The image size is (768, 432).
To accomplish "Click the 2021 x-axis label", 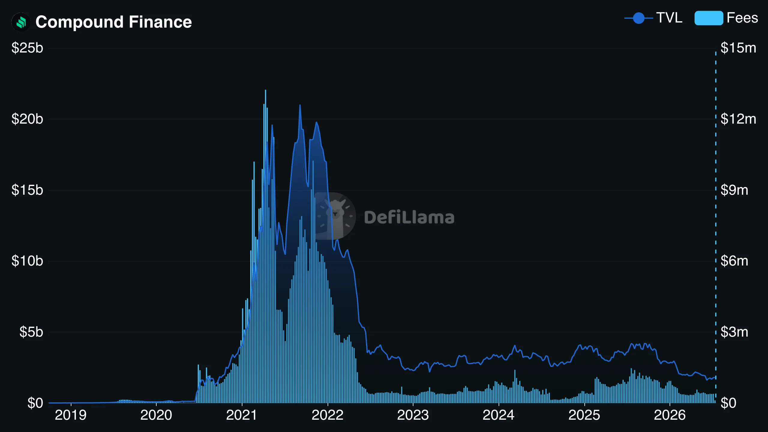I will click(241, 415).
